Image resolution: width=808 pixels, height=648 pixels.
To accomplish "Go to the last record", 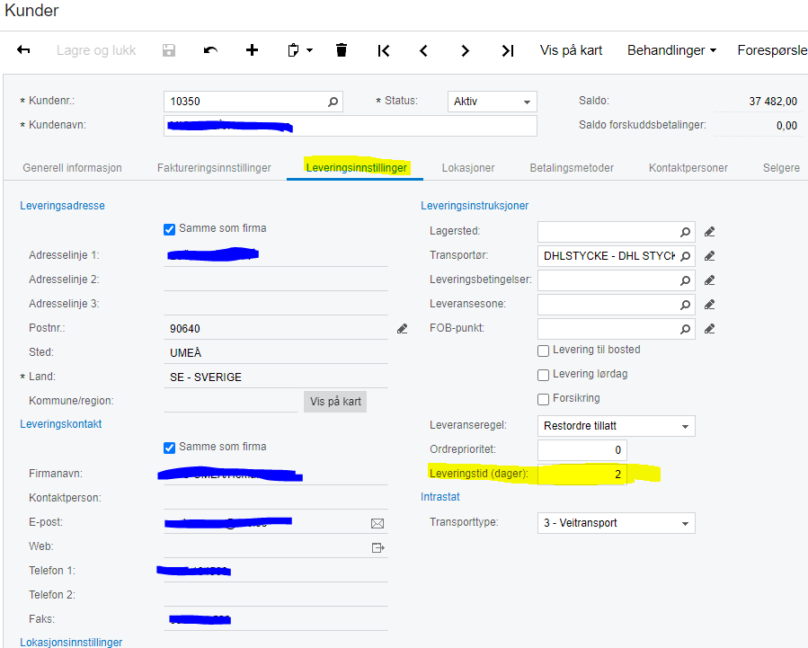I will pos(508,50).
